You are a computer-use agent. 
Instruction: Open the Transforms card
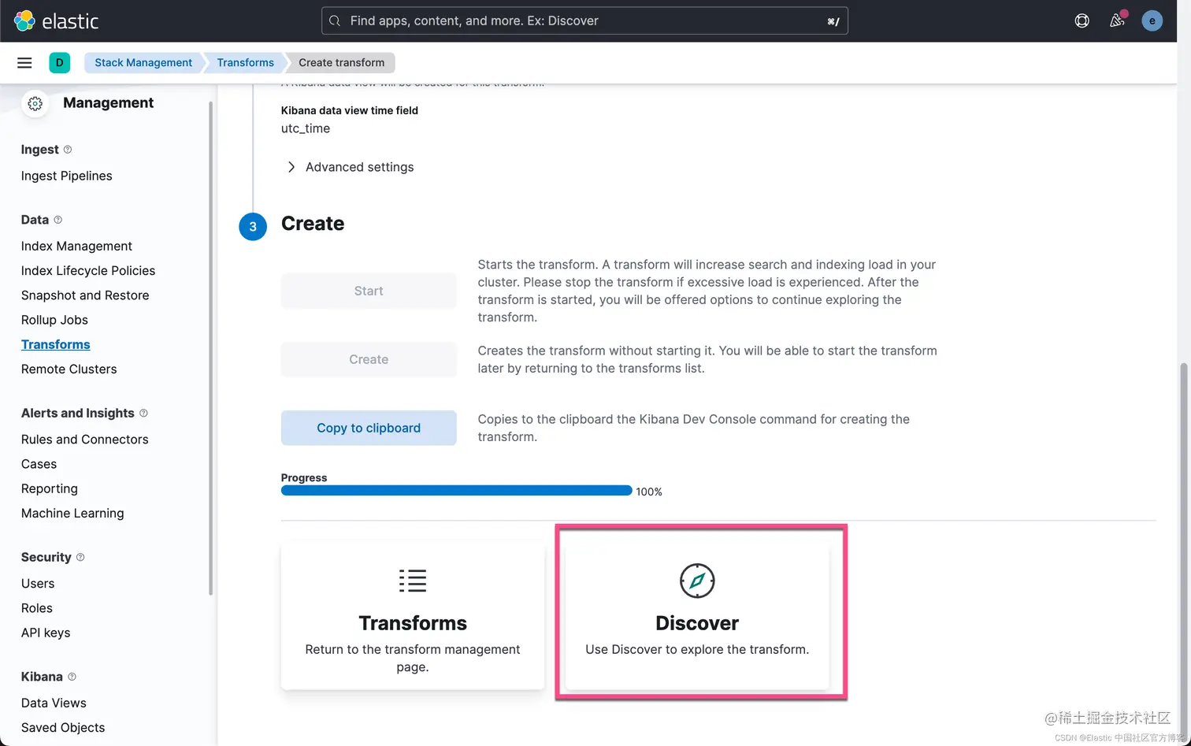point(413,615)
